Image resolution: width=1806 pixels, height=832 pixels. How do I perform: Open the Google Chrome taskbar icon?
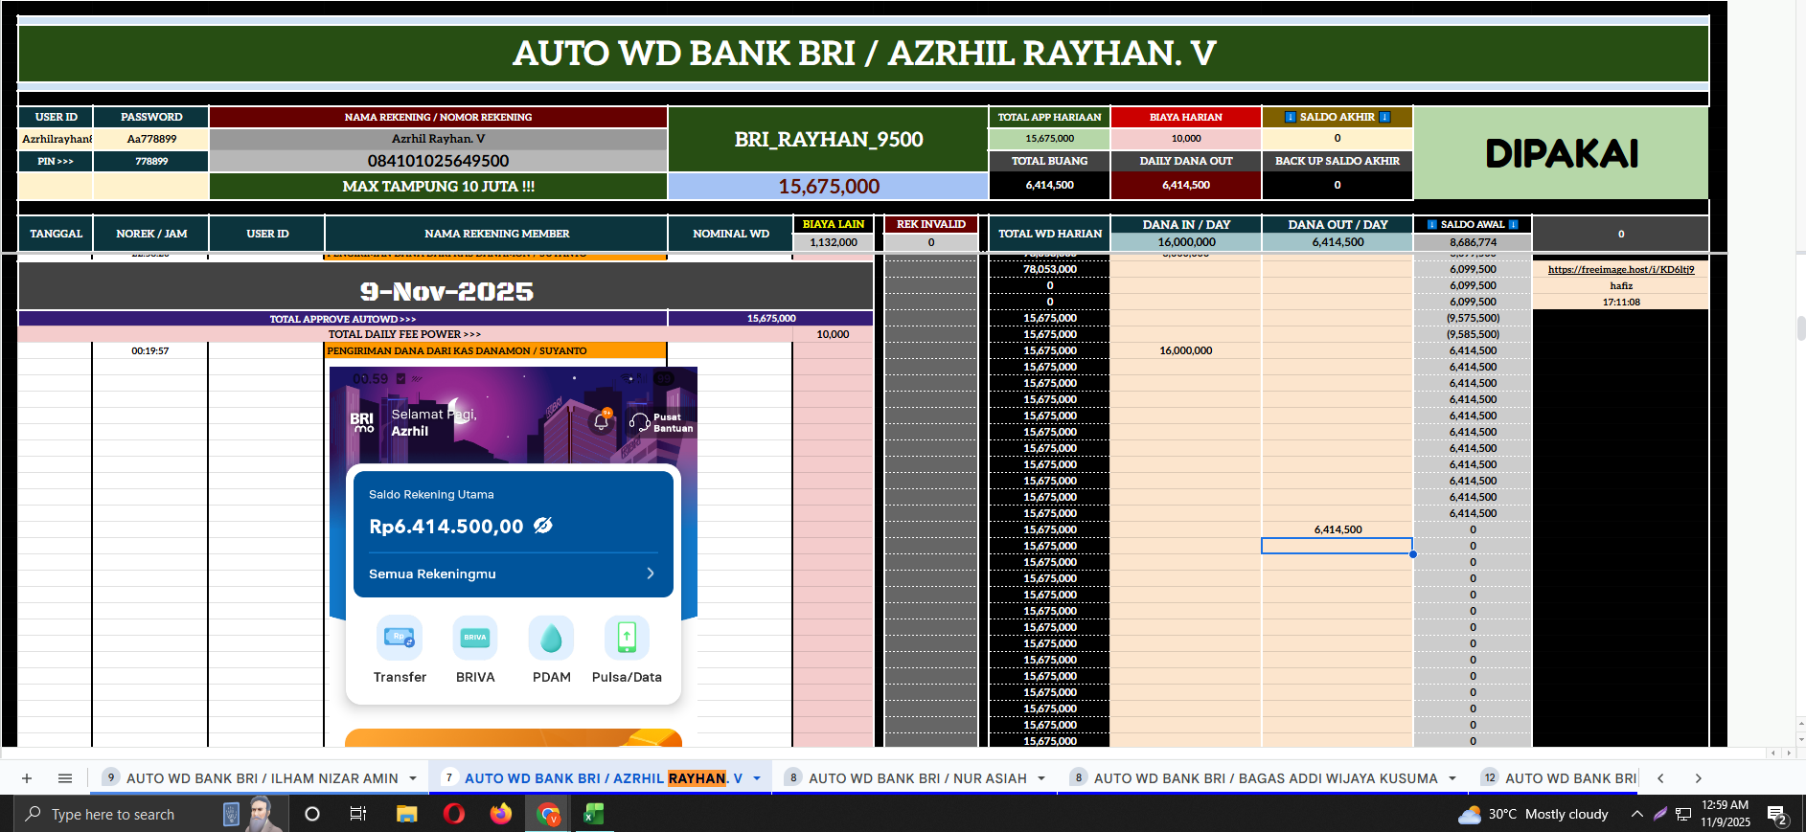click(x=548, y=814)
